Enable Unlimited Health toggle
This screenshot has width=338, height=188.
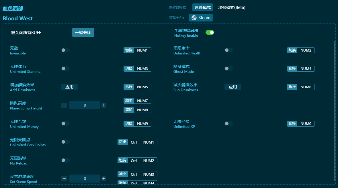coord(228,50)
